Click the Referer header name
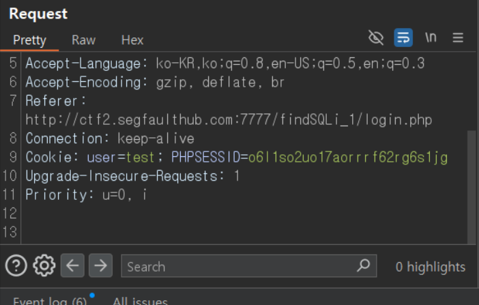The height and width of the screenshot is (305, 479). point(56,101)
